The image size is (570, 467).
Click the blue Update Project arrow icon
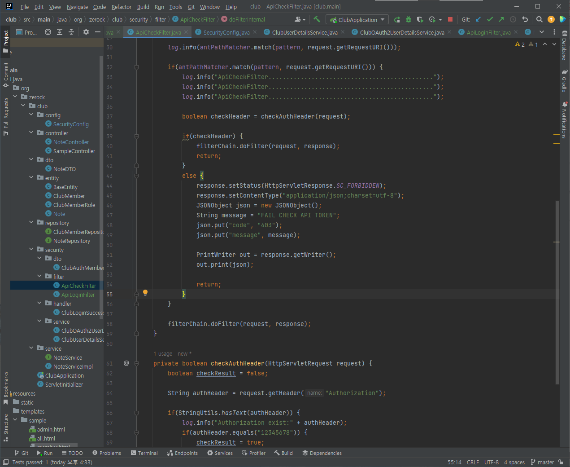478,19
